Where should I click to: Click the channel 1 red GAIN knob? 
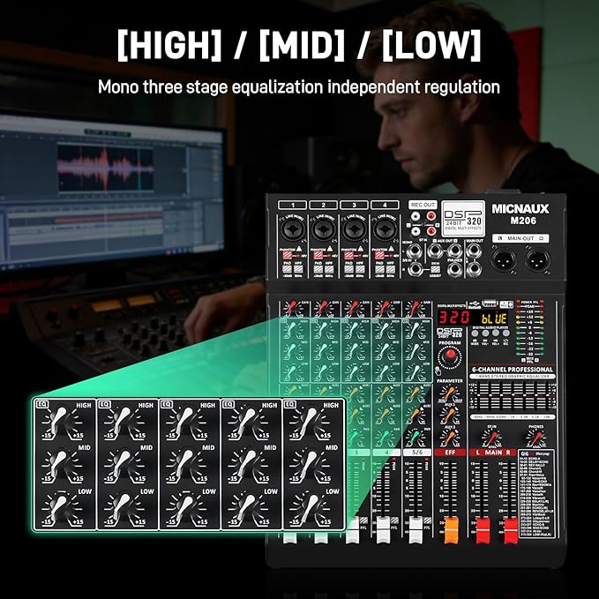tap(292, 308)
